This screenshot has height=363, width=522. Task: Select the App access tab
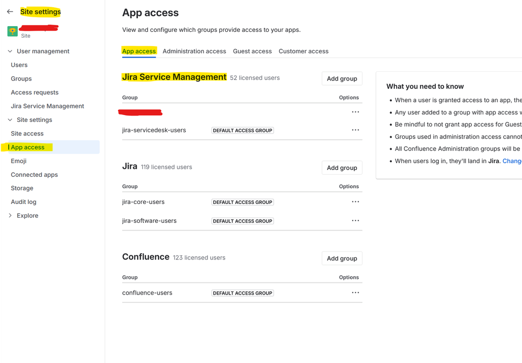(139, 51)
